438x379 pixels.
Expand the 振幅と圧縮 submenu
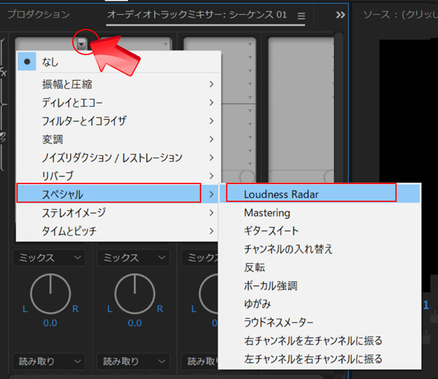click(x=118, y=84)
